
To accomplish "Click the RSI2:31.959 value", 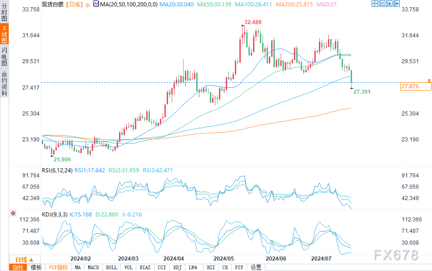I will tap(124, 171).
